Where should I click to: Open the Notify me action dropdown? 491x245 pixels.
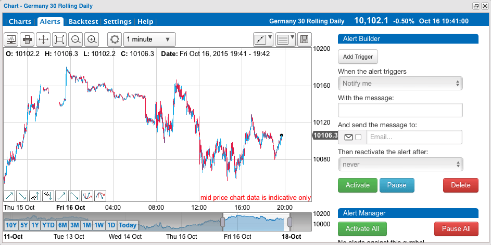coord(400,84)
